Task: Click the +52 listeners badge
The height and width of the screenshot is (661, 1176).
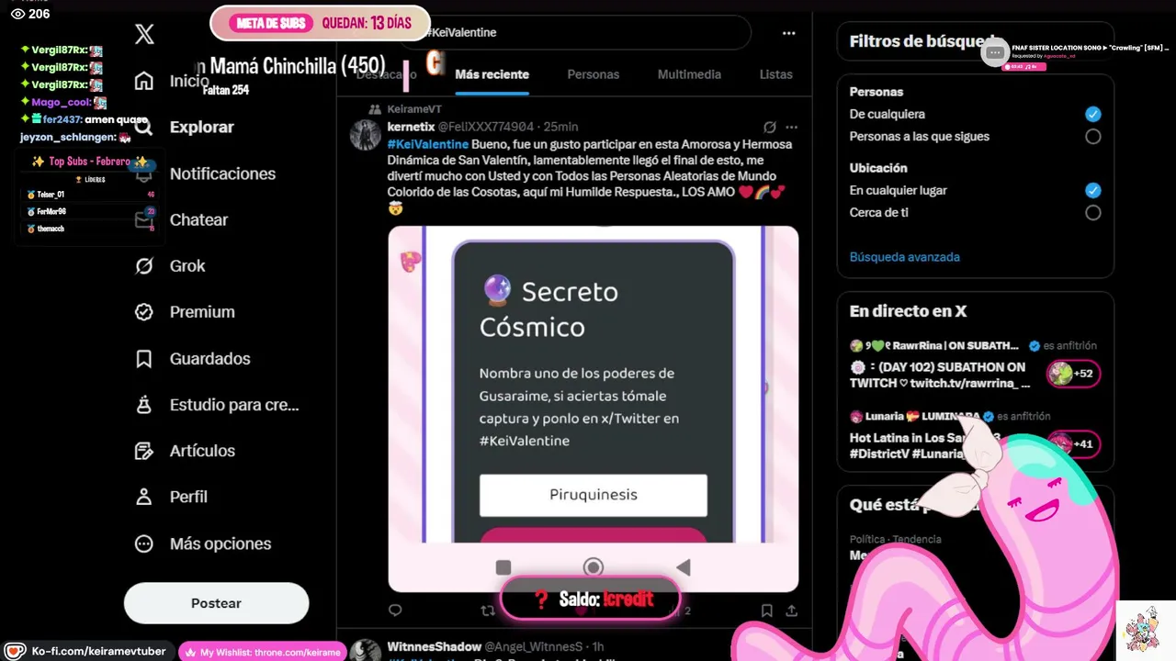Action: pos(1073,374)
